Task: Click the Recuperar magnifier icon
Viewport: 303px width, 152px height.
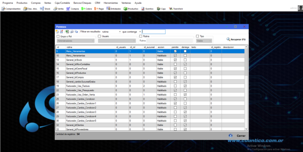Action: [228, 39]
